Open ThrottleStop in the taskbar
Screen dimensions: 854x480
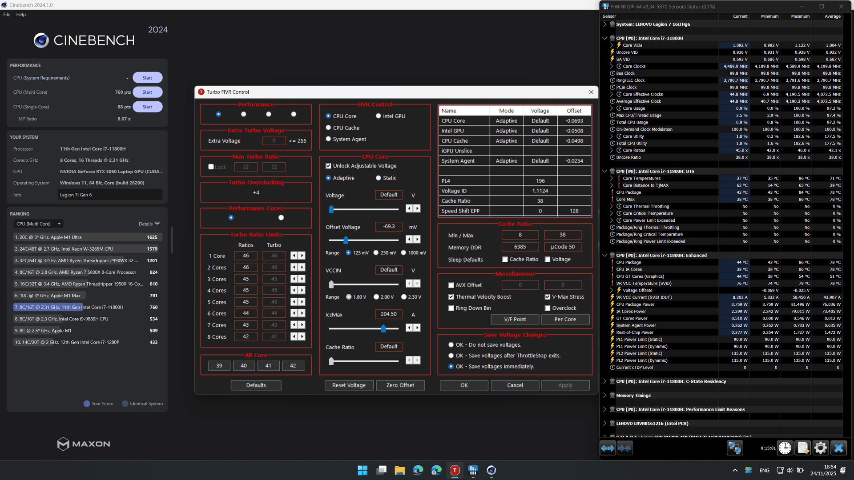point(455,470)
